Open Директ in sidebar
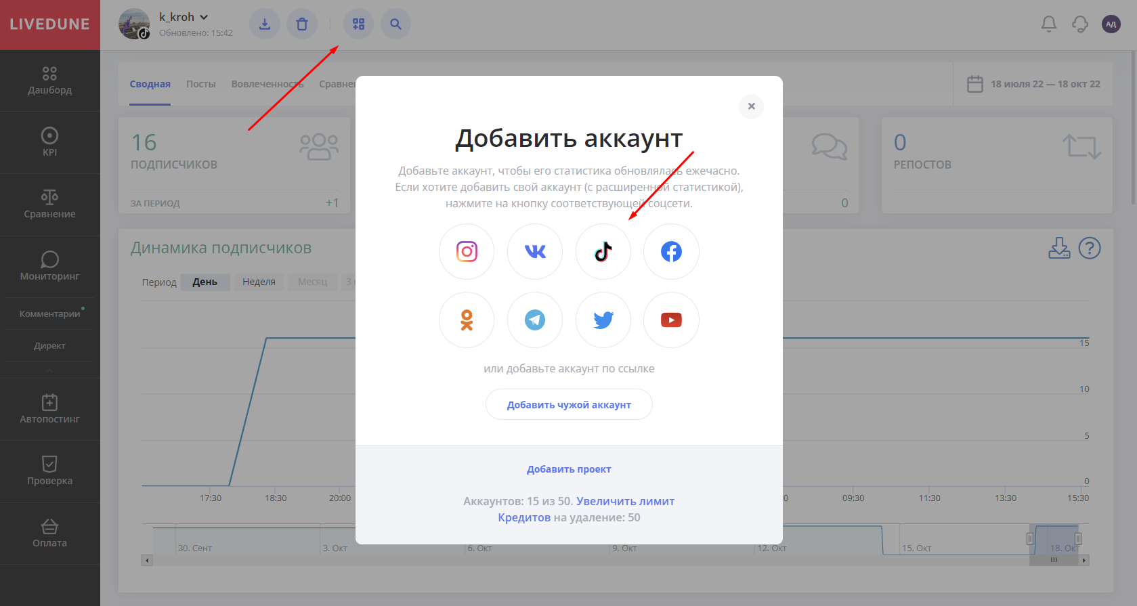 click(50, 345)
